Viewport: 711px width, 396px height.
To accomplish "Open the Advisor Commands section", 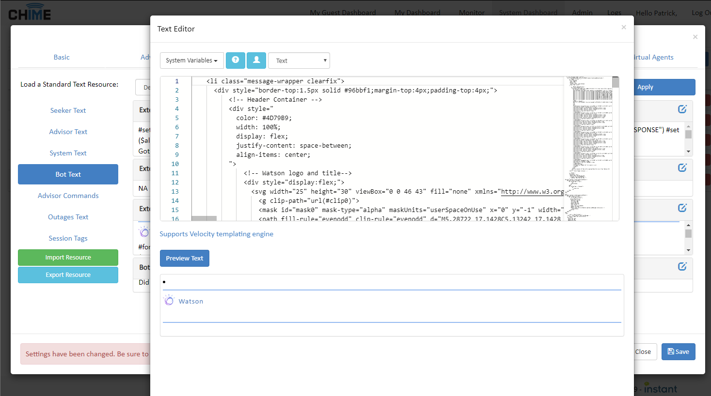I will click(x=68, y=196).
